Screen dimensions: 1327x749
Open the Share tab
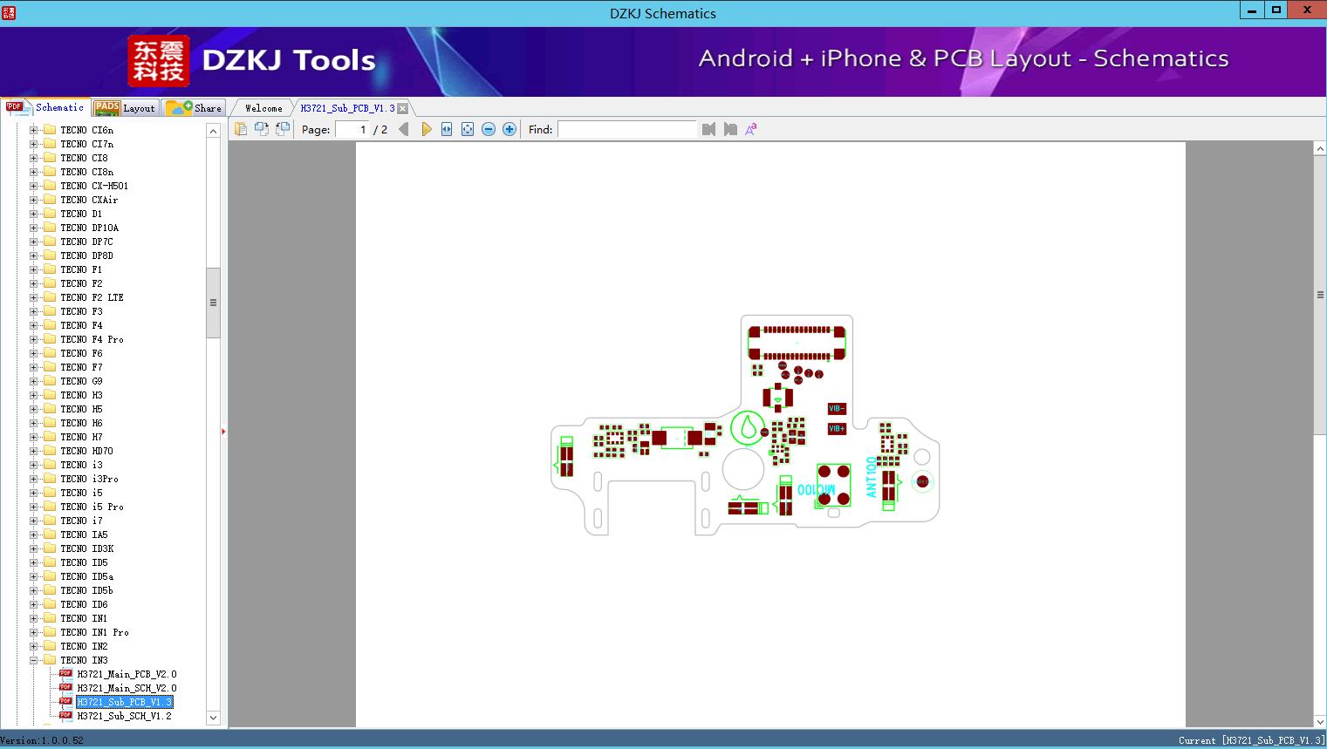coord(194,108)
